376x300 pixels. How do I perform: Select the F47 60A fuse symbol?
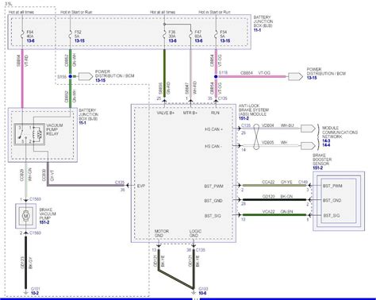point(190,34)
